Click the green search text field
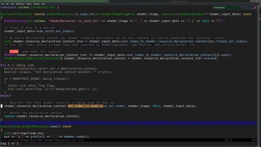 point(226,8)
